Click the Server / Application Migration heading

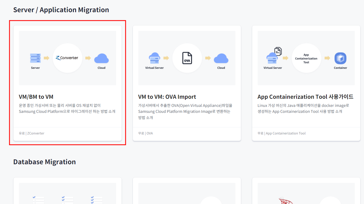click(x=61, y=10)
